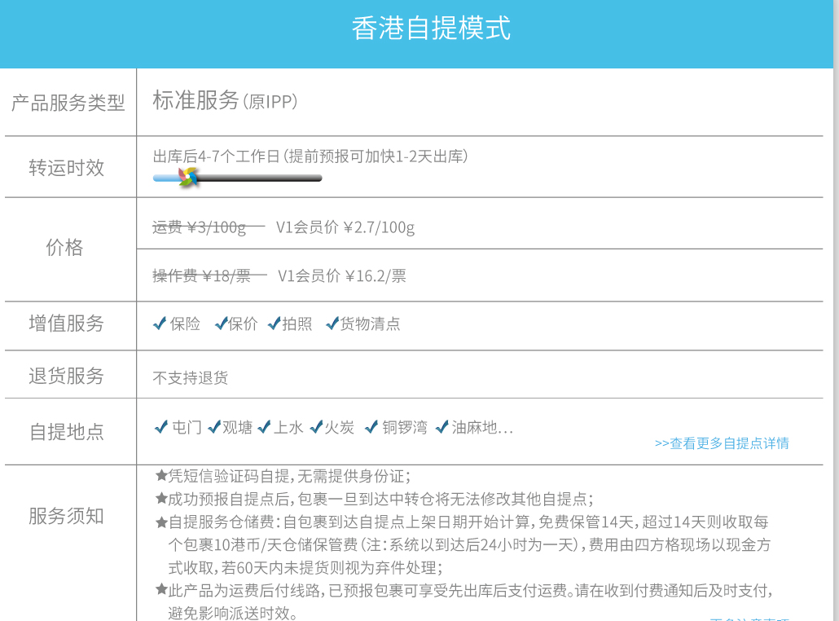This screenshot has width=839, height=621.
Task: Select the 火炭 pickup location
Action: pos(340,427)
